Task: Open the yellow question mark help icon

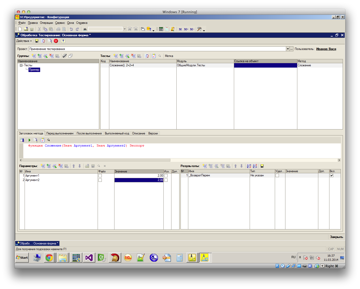Action: pyautogui.click(x=63, y=41)
